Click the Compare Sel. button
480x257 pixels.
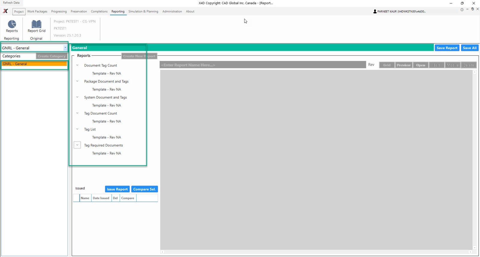(144, 189)
